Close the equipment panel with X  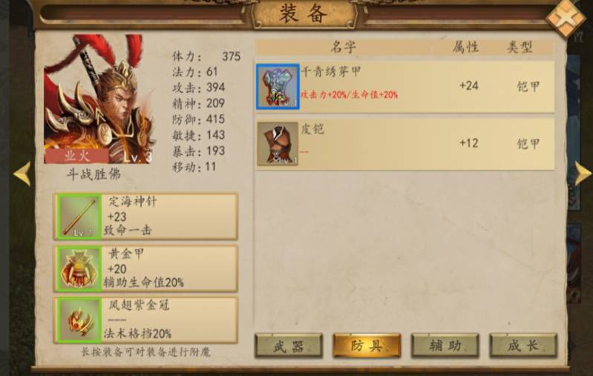(566, 18)
